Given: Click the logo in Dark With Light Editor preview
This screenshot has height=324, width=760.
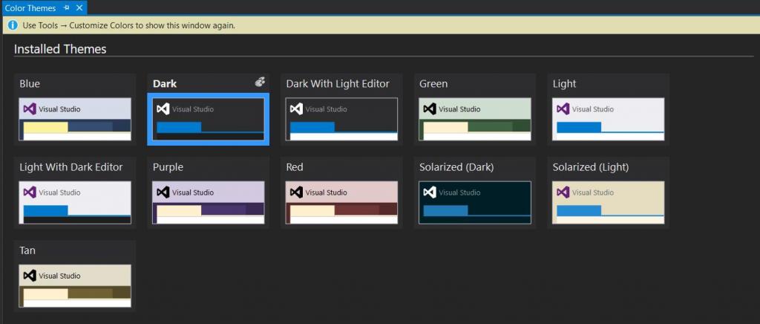Looking at the screenshot, I should pyautogui.click(x=296, y=109).
